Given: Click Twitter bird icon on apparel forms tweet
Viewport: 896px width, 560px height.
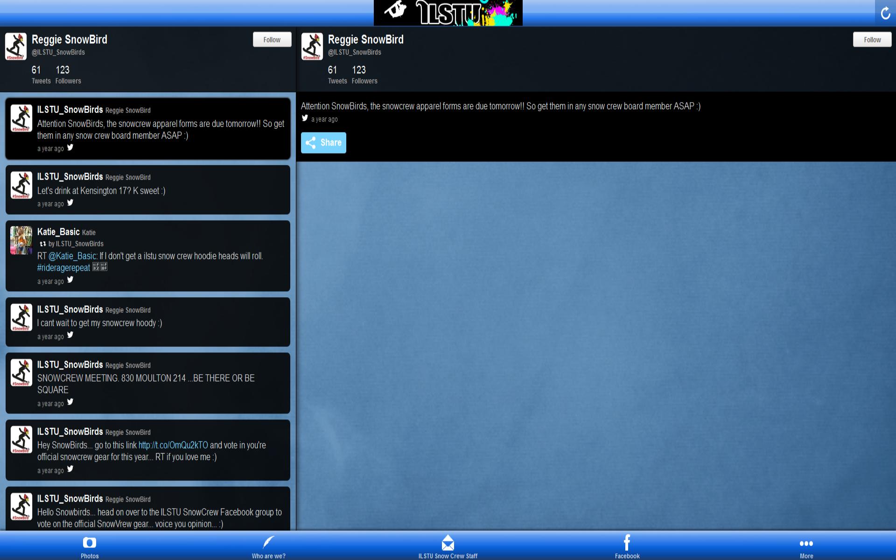Looking at the screenshot, I should (70, 147).
